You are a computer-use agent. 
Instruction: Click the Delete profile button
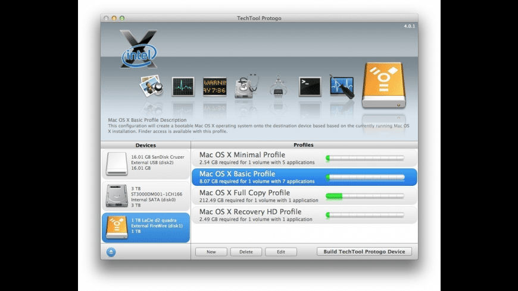point(246,252)
